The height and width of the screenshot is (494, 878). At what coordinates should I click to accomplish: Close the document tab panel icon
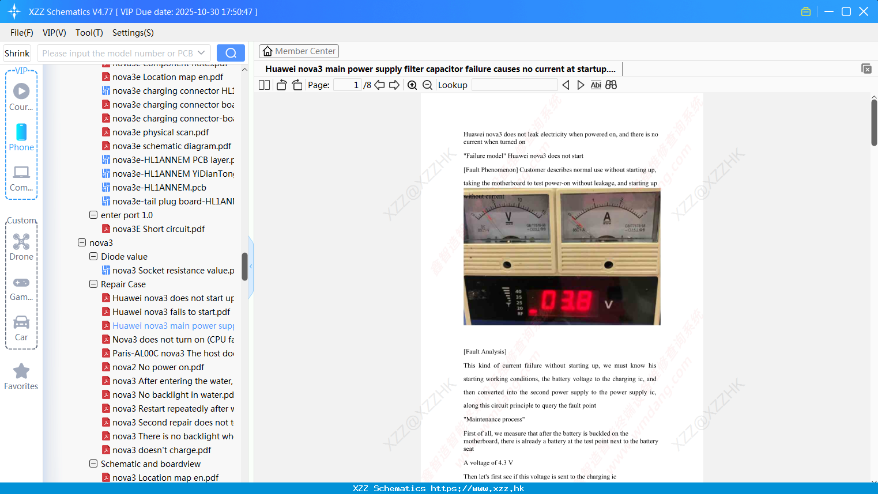click(x=866, y=69)
